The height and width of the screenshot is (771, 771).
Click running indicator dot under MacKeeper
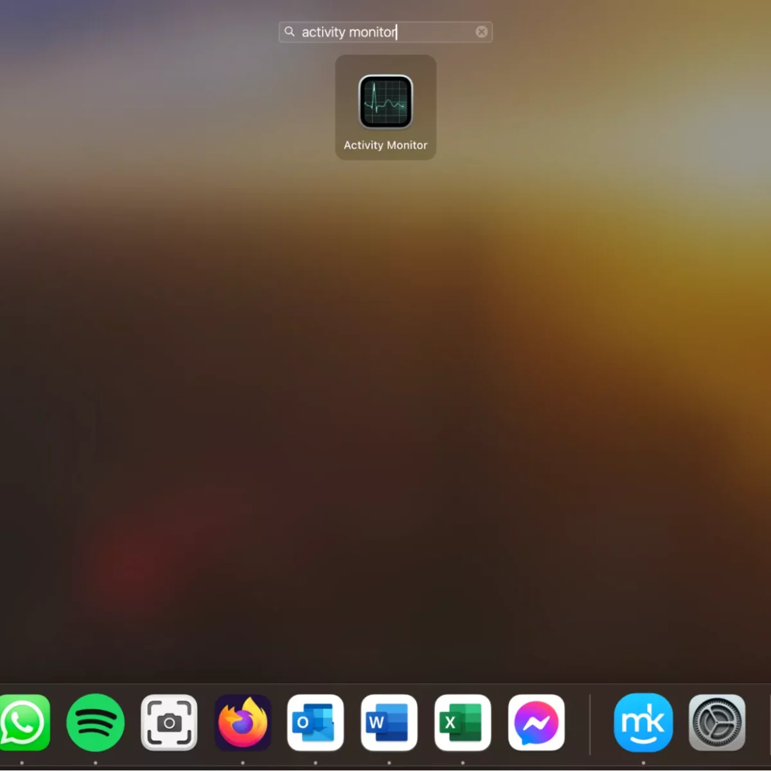click(x=643, y=763)
